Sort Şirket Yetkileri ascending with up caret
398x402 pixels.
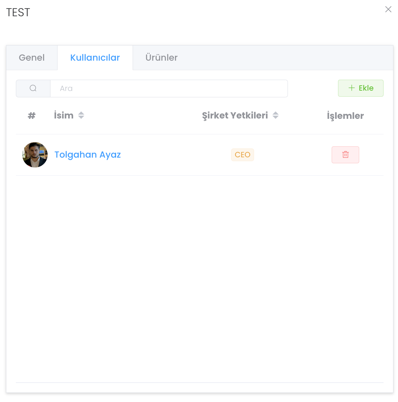pos(276,113)
